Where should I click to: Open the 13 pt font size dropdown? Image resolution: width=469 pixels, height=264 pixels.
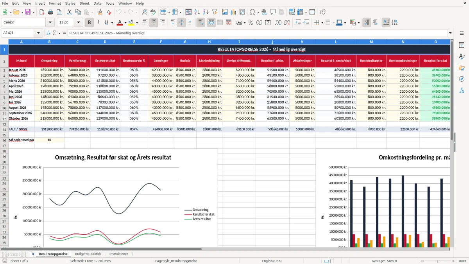[x=78, y=23]
